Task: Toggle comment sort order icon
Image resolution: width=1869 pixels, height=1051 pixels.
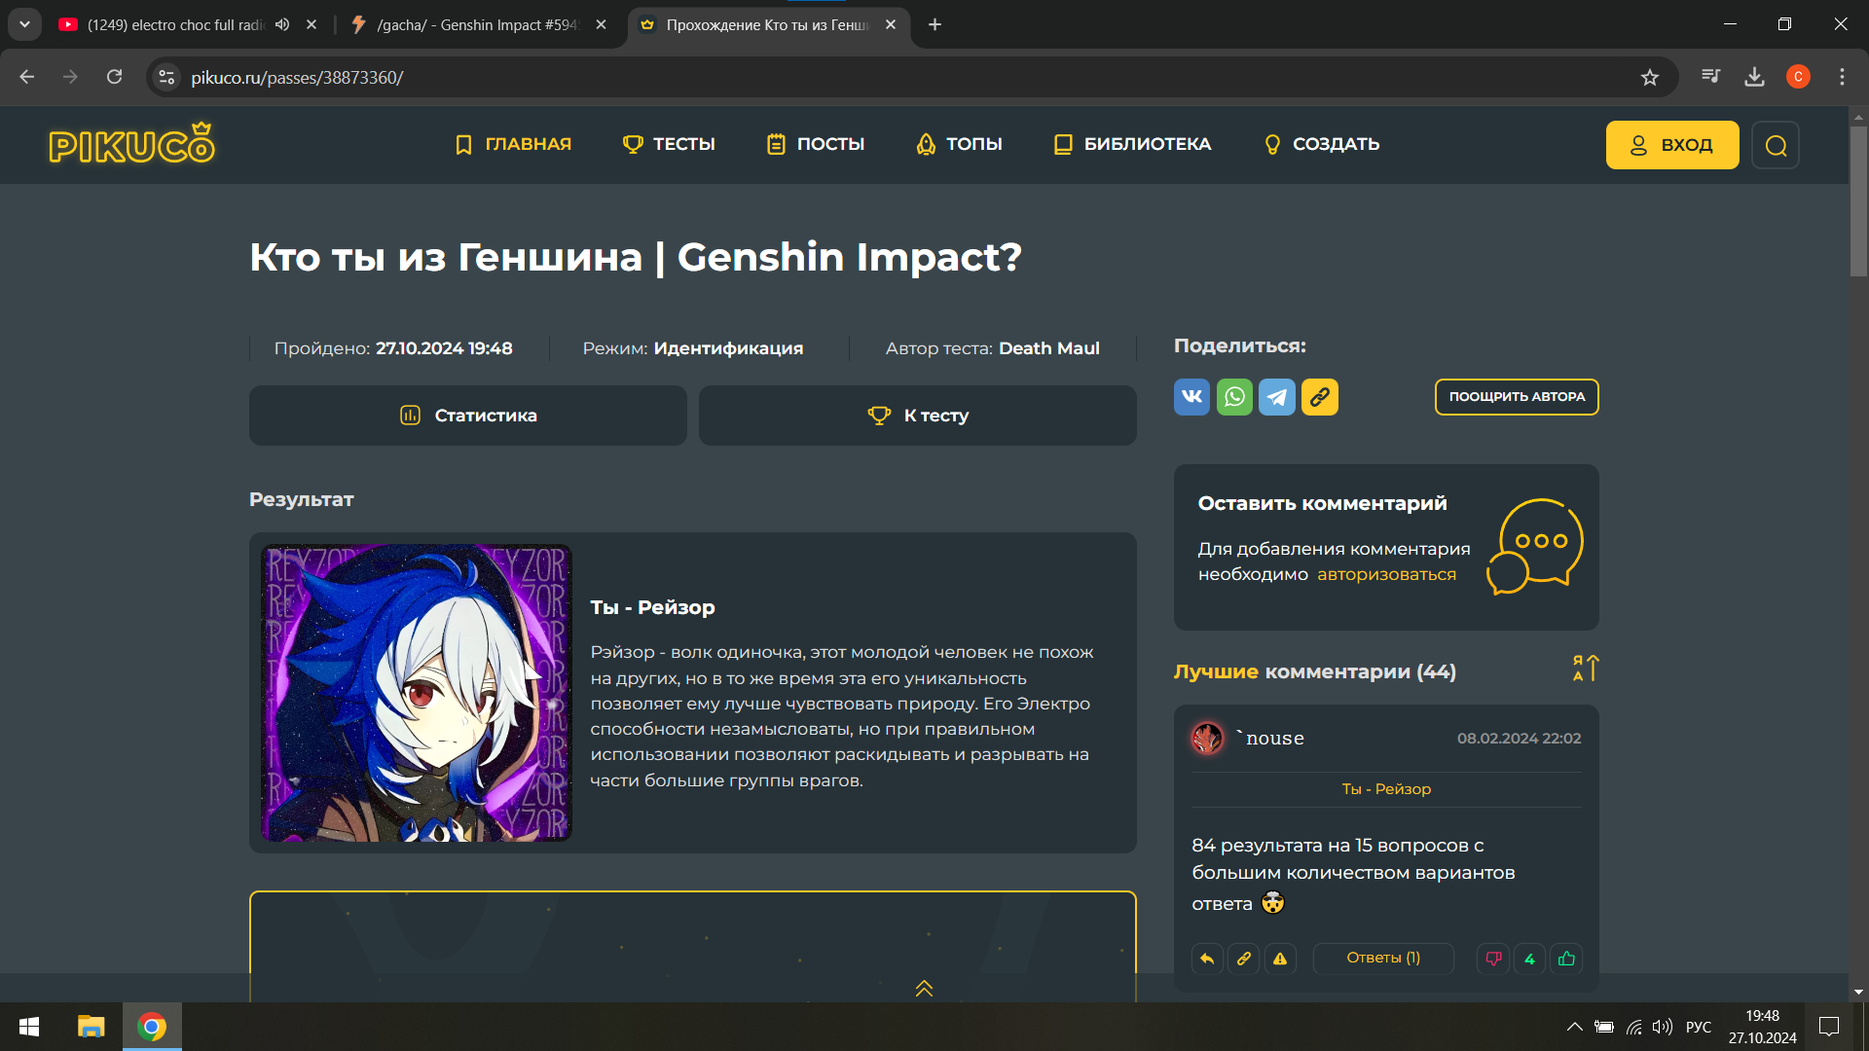Action: [1585, 669]
